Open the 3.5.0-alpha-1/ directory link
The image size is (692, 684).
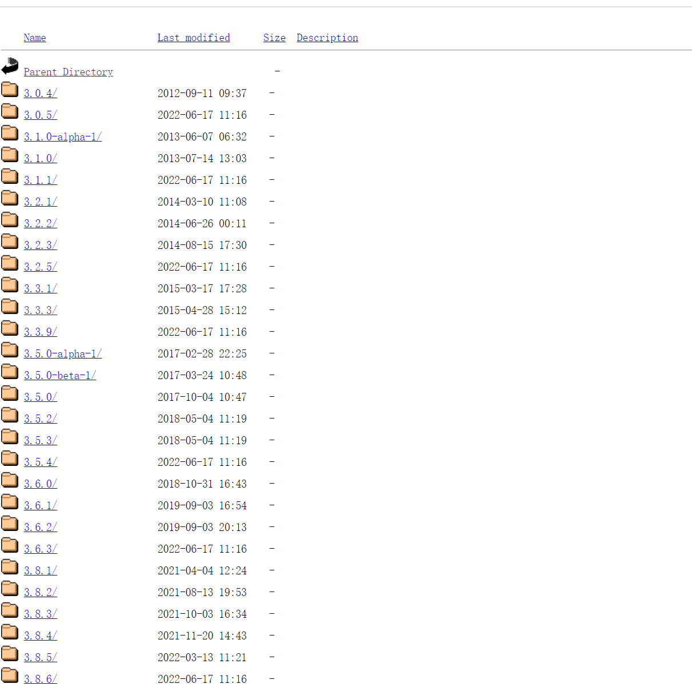click(x=63, y=353)
